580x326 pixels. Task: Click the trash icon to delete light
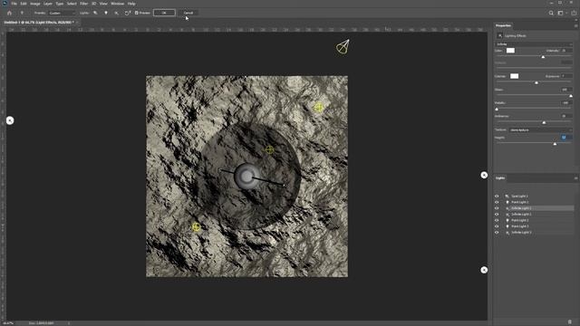click(570, 322)
